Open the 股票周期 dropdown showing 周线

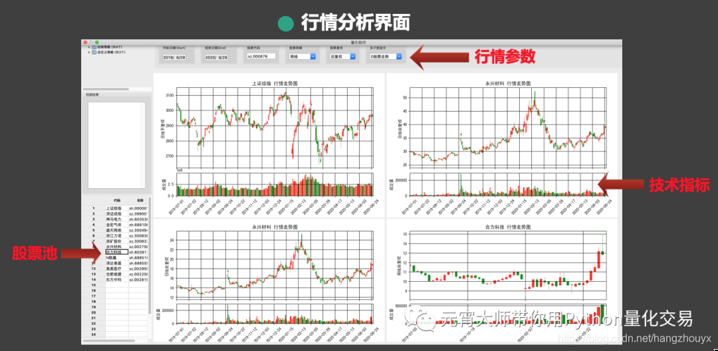click(302, 57)
